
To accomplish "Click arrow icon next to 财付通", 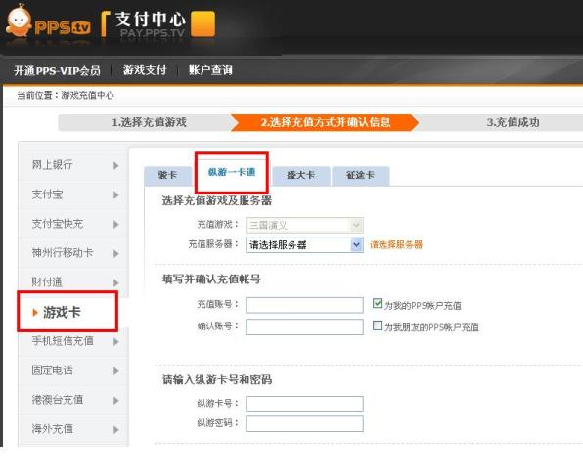I will pos(116,283).
